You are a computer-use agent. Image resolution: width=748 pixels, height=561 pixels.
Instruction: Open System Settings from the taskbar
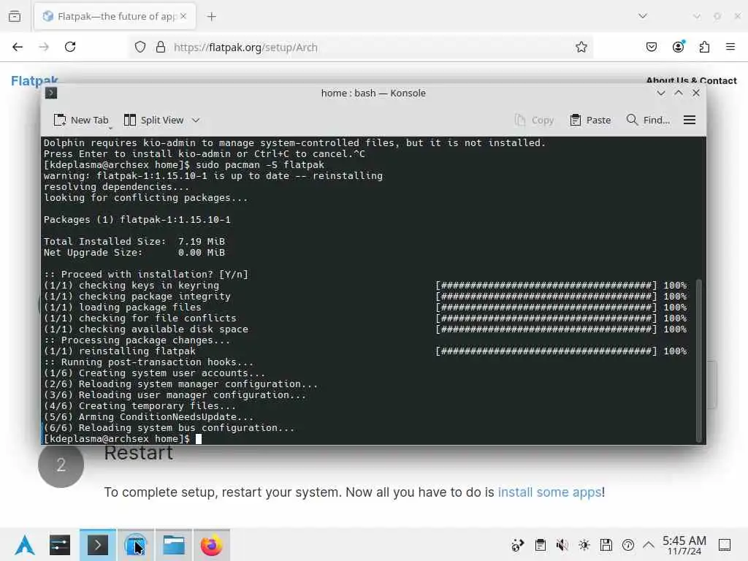point(60,545)
